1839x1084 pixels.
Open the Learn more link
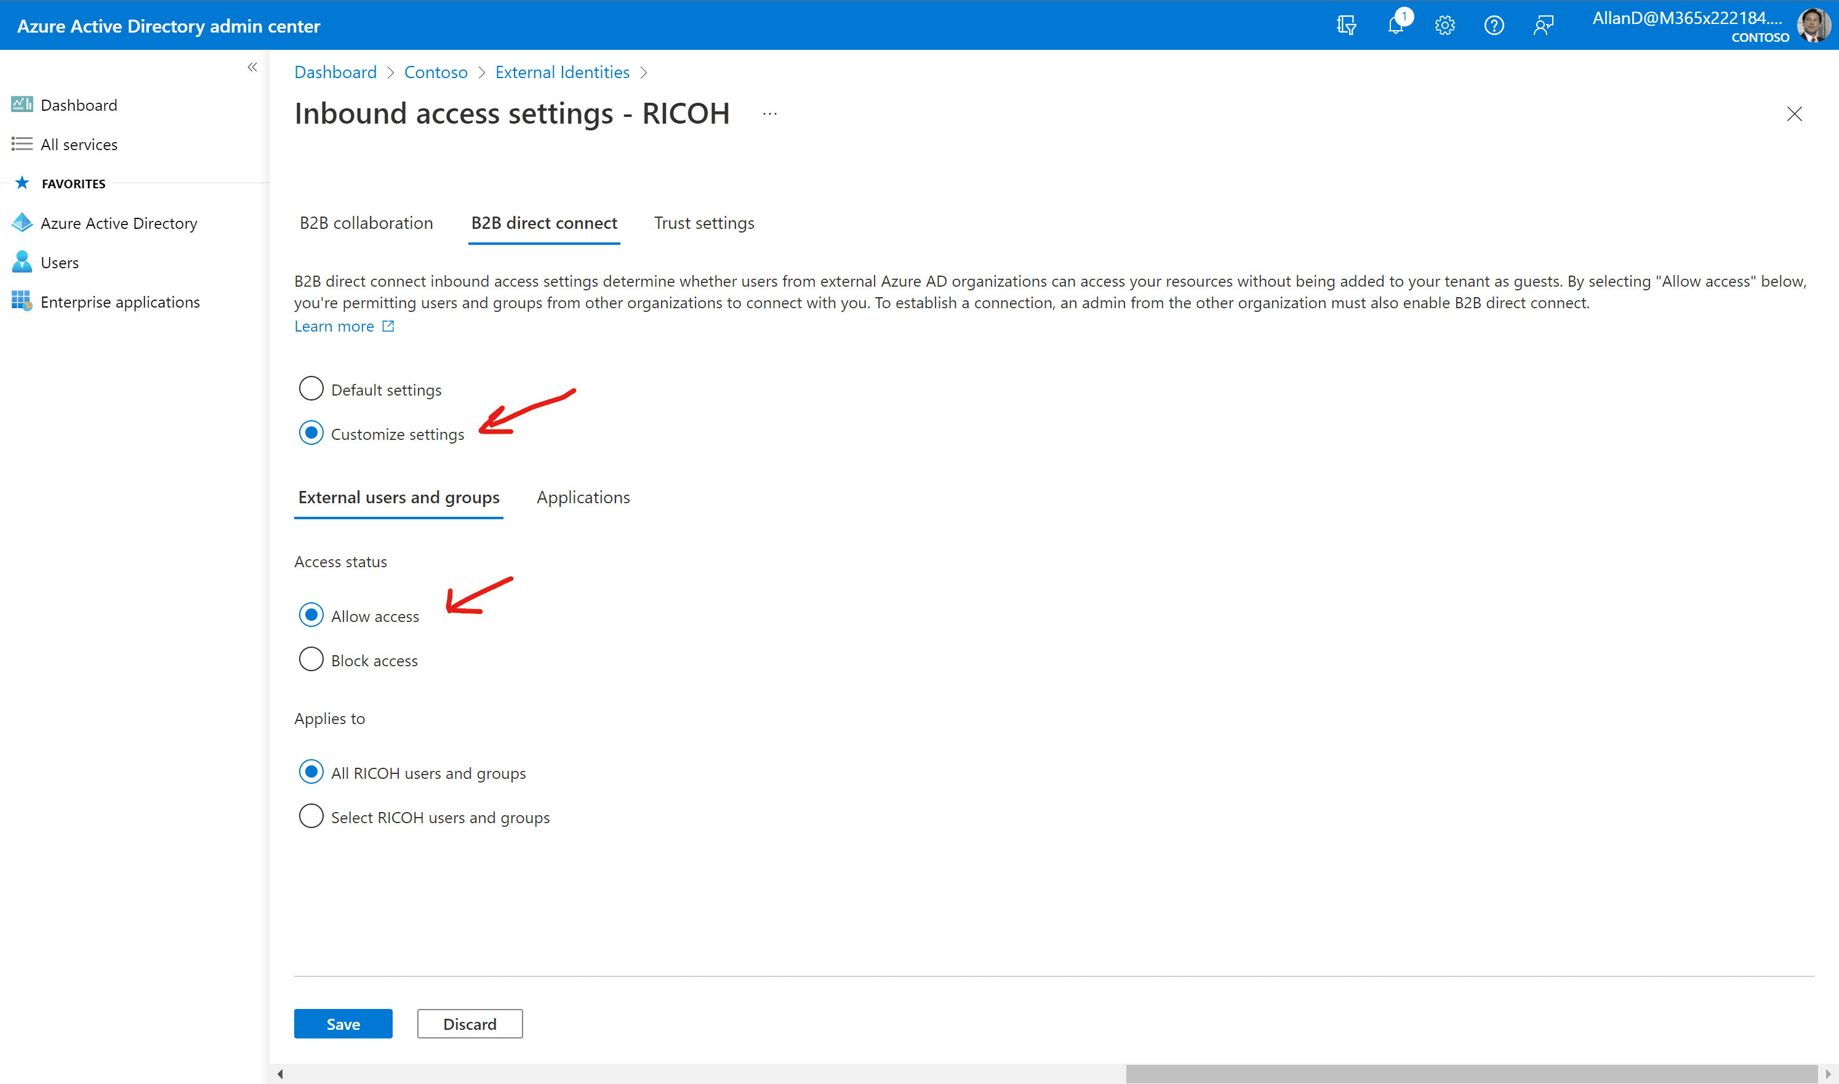click(x=334, y=326)
